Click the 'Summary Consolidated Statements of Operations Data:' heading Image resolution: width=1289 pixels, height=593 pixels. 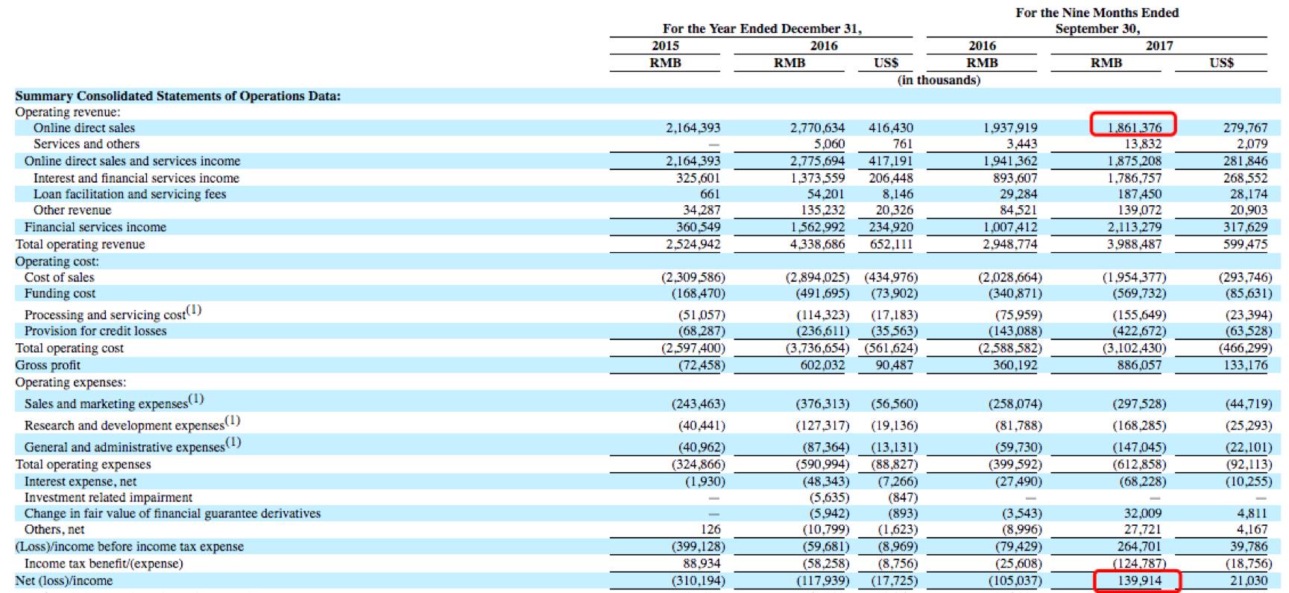(x=177, y=95)
